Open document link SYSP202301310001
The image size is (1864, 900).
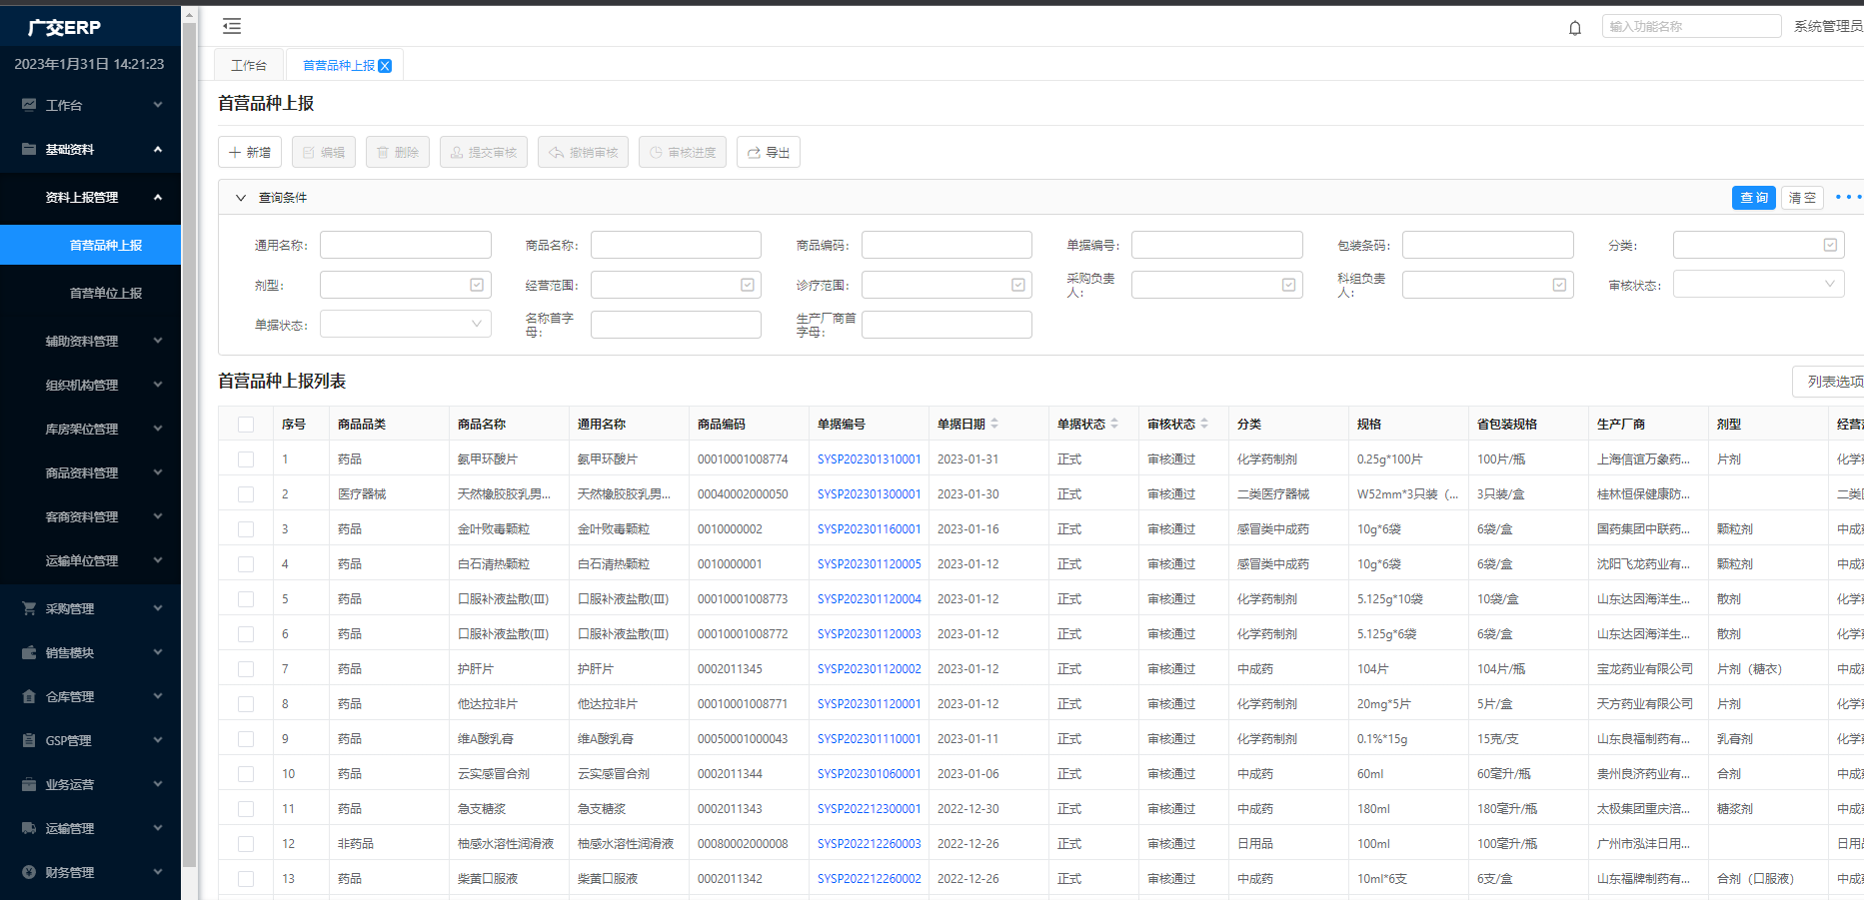(x=869, y=459)
